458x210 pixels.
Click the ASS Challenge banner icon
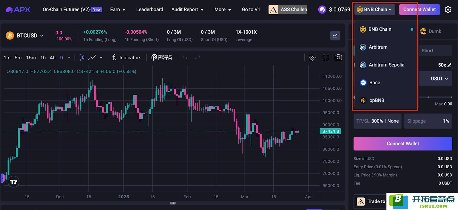pos(273,9)
